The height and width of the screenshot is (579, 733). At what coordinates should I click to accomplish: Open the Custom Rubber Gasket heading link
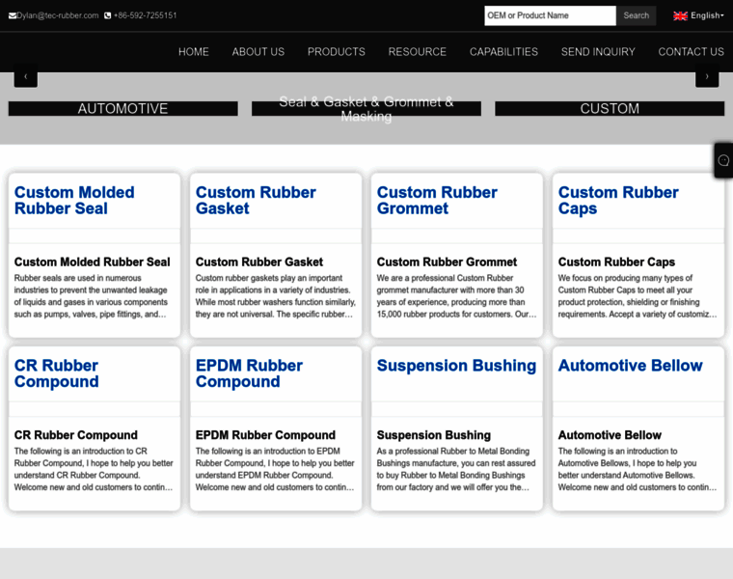tap(256, 200)
